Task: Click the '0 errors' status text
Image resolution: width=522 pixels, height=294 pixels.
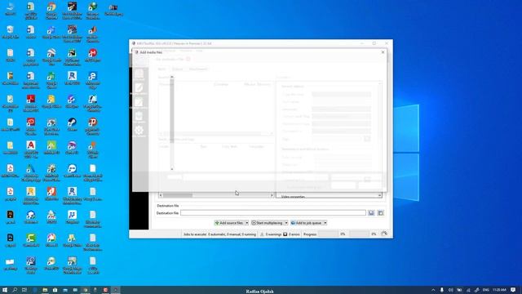Action: 294,234
